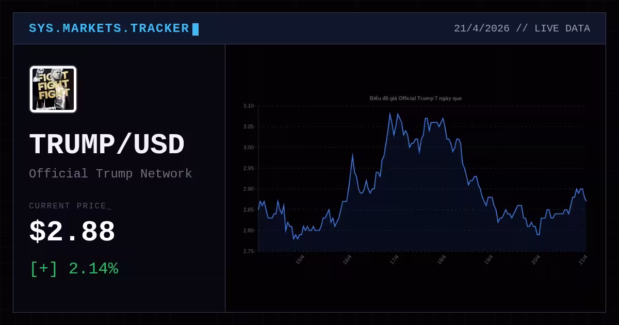Image resolution: width=619 pixels, height=325 pixels.
Task: Click the 19/4 date tick on x-axis
Action: point(489,259)
